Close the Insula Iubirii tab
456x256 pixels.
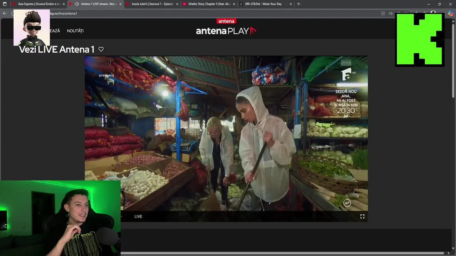(x=177, y=4)
